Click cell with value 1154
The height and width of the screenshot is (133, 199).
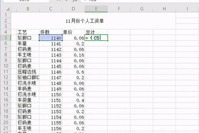(x=51, y=117)
